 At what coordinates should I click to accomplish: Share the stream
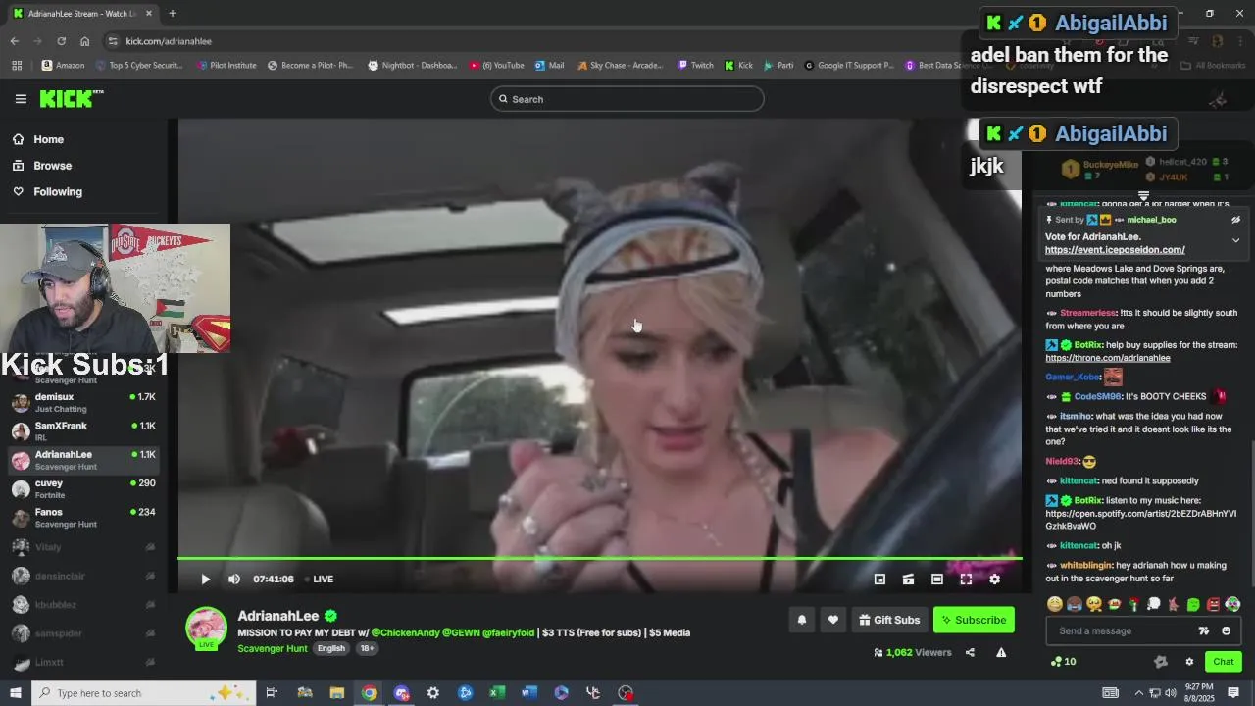tap(970, 653)
